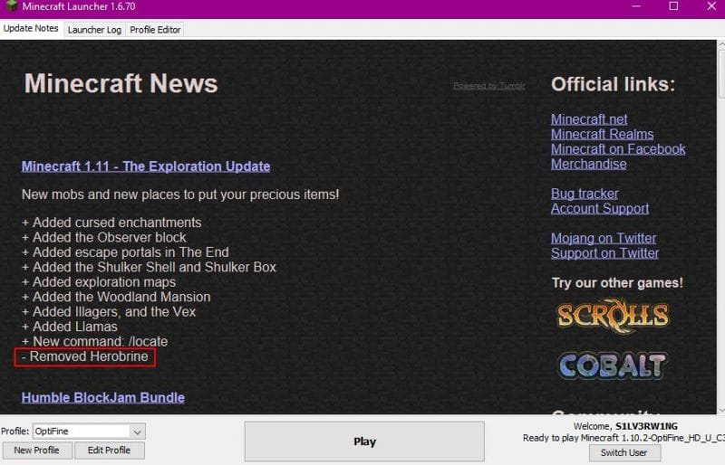The width and height of the screenshot is (725, 465).
Task: Click the Powered by Tumblr link
Action: [489, 86]
